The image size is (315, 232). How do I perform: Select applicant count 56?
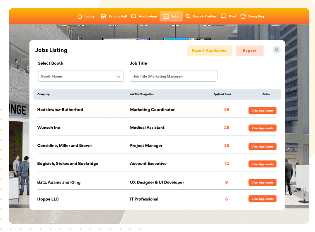pyautogui.click(x=227, y=110)
